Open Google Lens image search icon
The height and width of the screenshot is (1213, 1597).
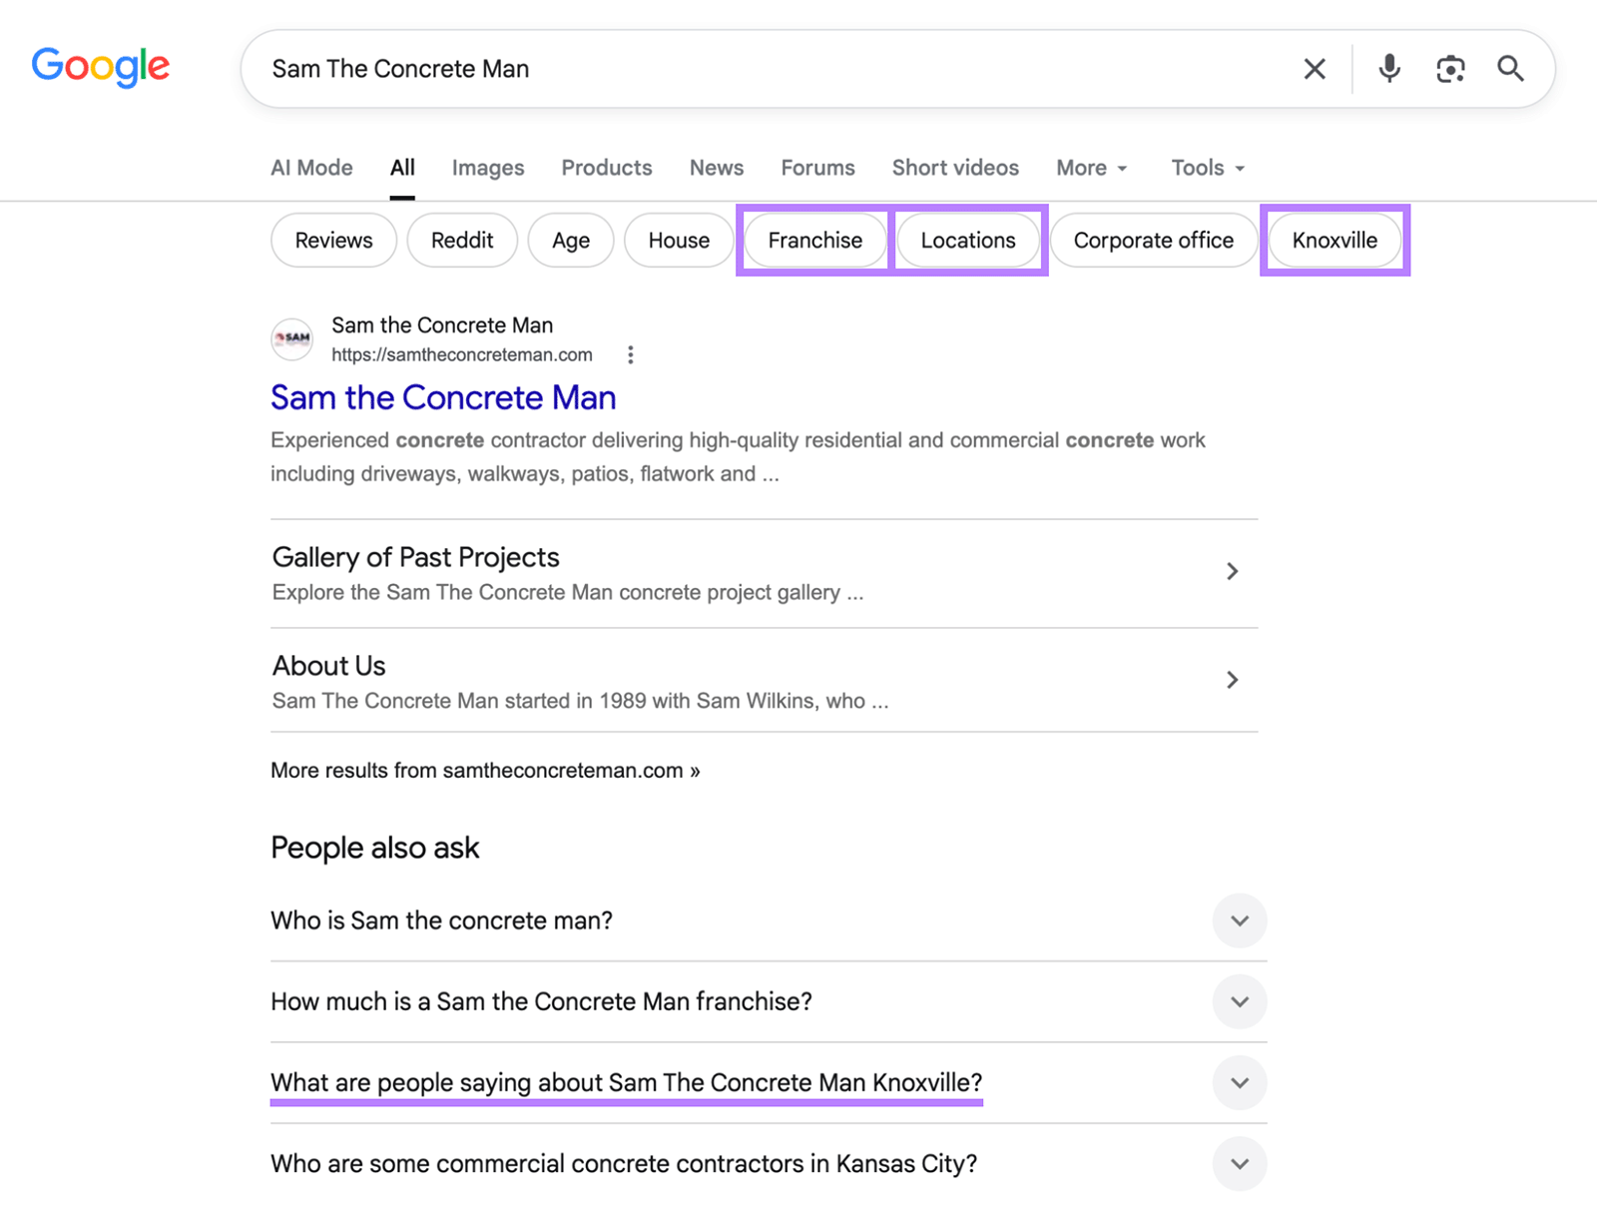click(x=1450, y=69)
